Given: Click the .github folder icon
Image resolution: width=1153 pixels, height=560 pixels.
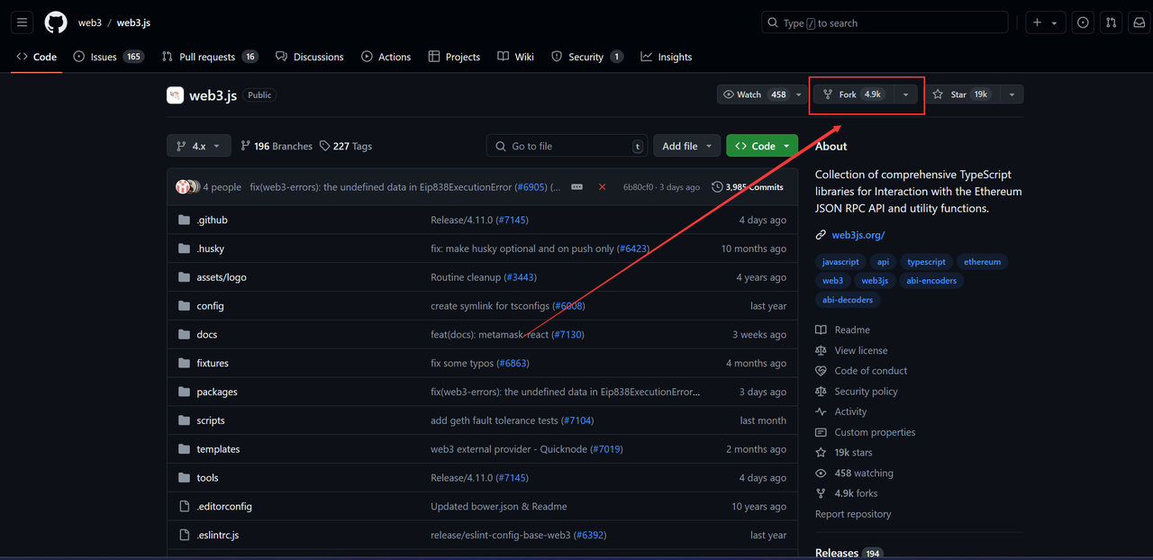Looking at the screenshot, I should click(184, 220).
